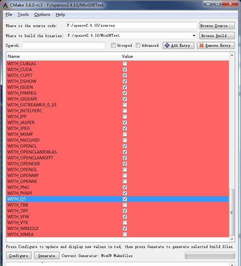Viewport: 241px width, 266px height.
Task: Uncheck the WITH_JPEG checkbox
Action: pos(125,128)
